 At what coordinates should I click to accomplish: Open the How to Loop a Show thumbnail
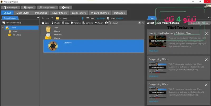[157, 41]
